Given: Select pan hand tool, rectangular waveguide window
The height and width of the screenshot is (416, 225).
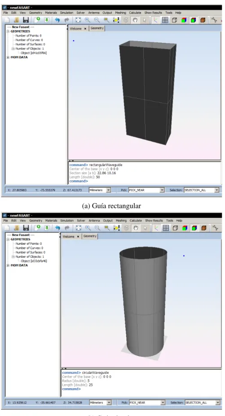Looking at the screenshot, I should coord(135,20).
